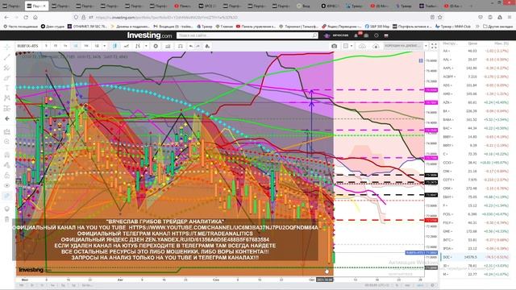Select the 15 minute interval
The image size is (516, 290).
[56, 46]
